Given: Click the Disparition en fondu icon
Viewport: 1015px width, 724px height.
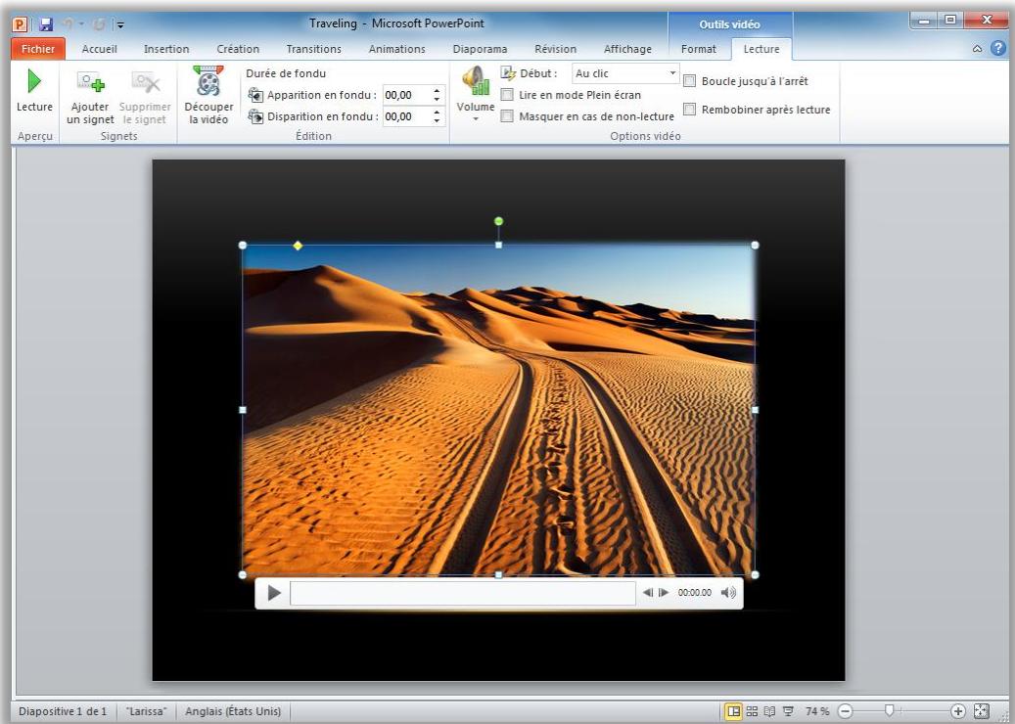Looking at the screenshot, I should tap(255, 116).
